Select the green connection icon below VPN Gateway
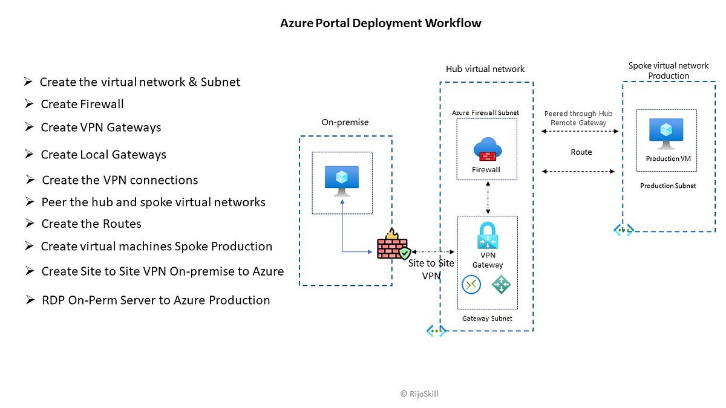Screen dimensions: 726x408 coord(471,284)
